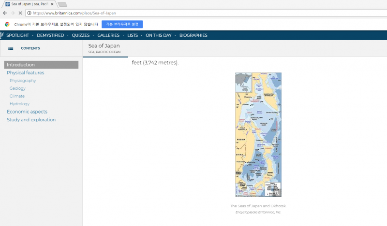Open a new tab button
This screenshot has width=387, height=226.
62,4
